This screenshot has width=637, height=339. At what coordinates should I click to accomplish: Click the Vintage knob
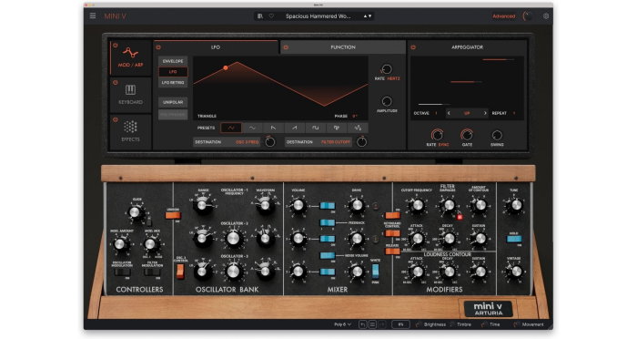[x=516, y=271]
